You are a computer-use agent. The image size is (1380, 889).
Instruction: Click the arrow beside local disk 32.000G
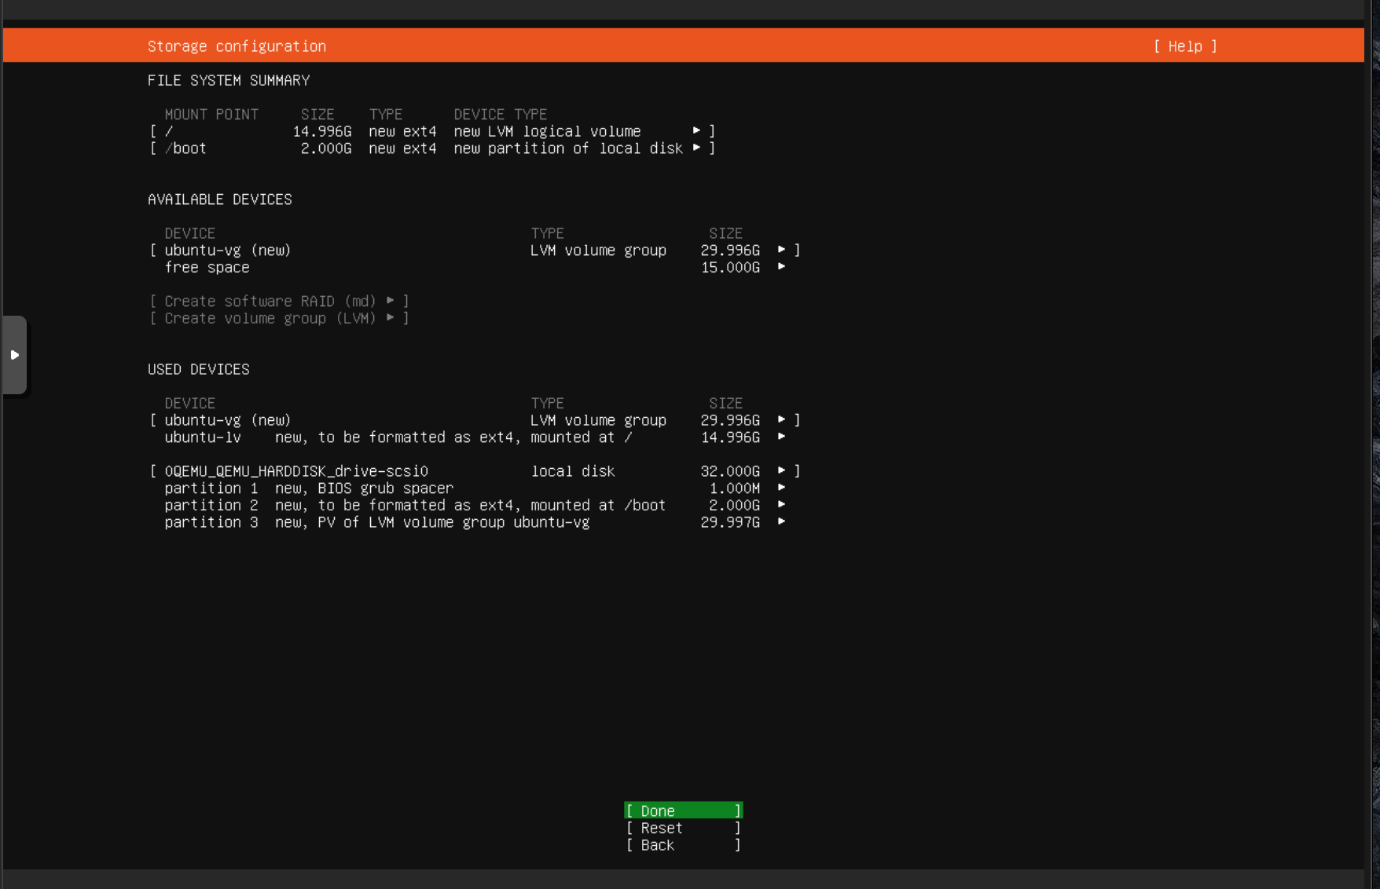tap(781, 470)
